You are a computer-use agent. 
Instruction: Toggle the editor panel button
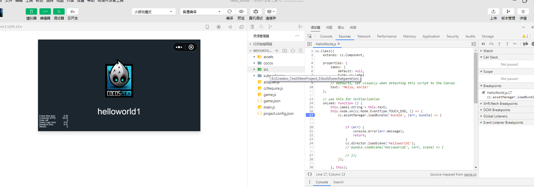(x=45, y=11)
